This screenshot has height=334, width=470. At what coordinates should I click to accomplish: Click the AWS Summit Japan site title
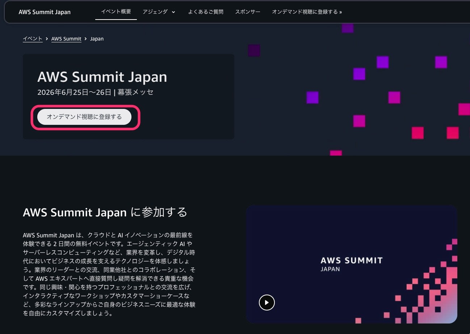(x=45, y=12)
